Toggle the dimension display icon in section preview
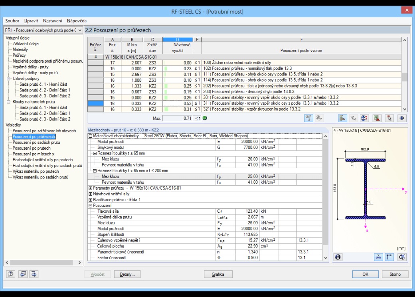The height and width of the screenshot is (297, 415). tap(378, 257)
